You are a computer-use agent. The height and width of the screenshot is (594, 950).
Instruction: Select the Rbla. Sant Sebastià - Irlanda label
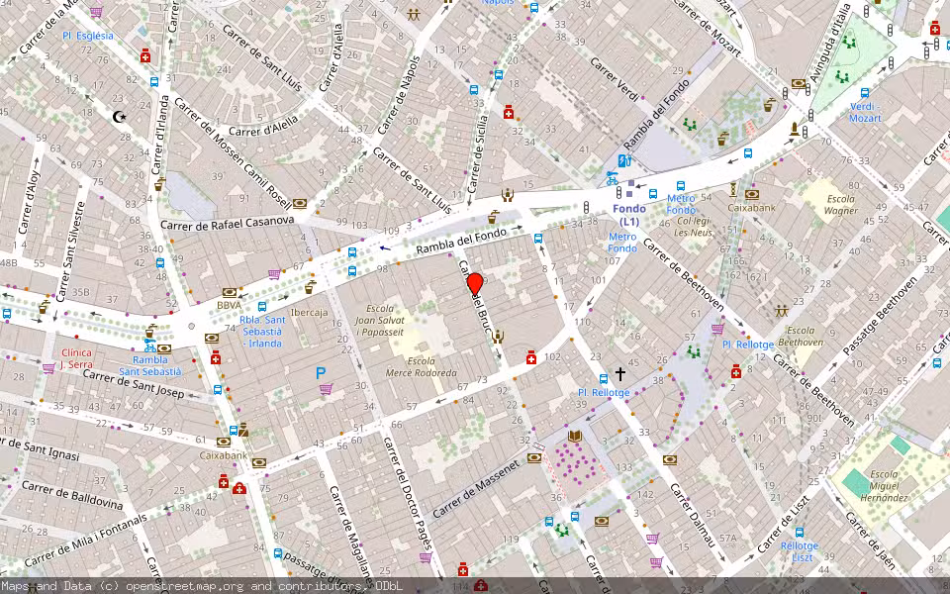(262, 331)
